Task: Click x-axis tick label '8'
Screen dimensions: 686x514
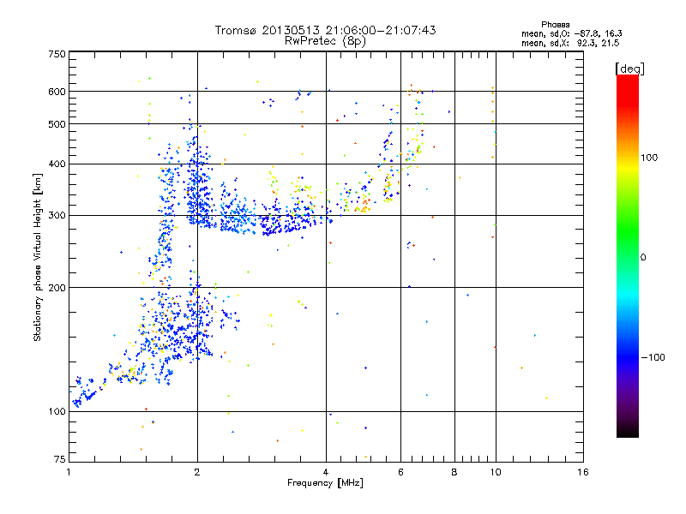Action: [454, 472]
